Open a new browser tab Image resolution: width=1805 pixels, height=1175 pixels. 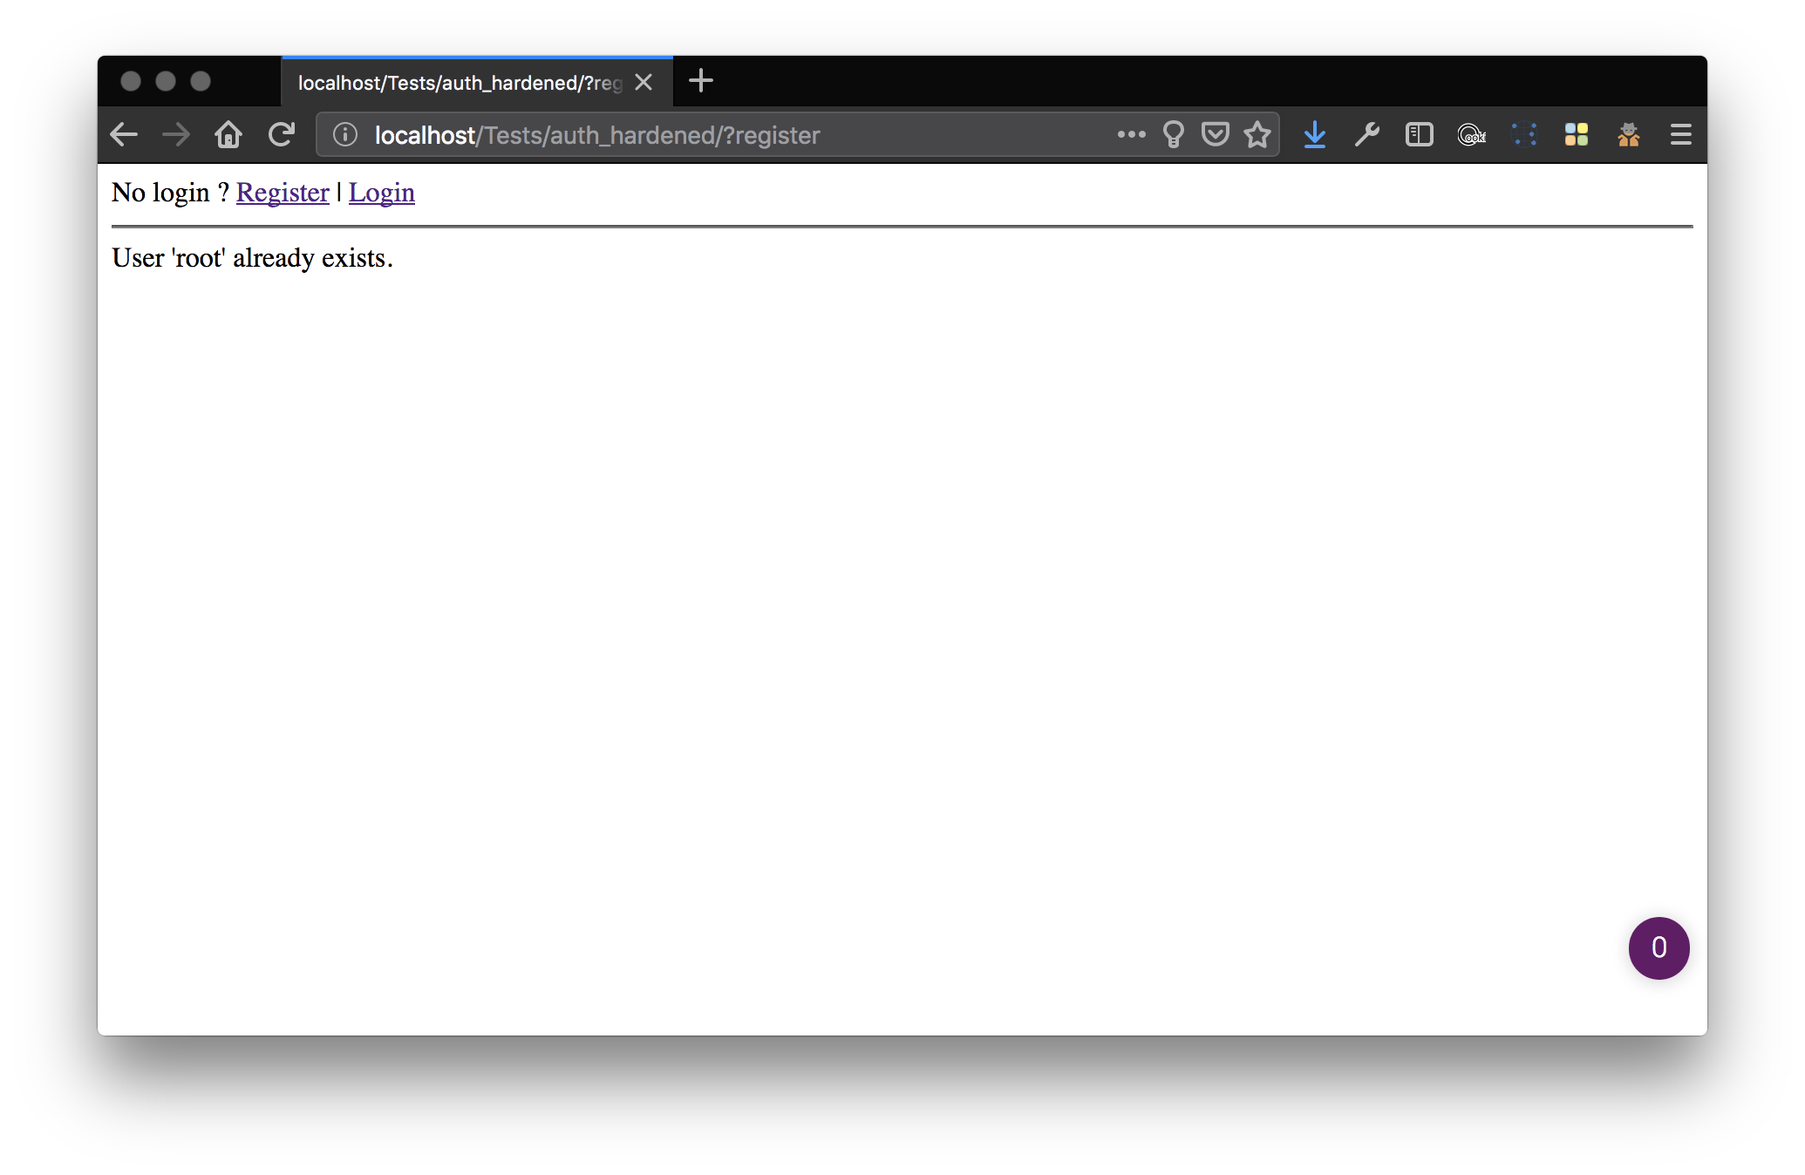[701, 82]
